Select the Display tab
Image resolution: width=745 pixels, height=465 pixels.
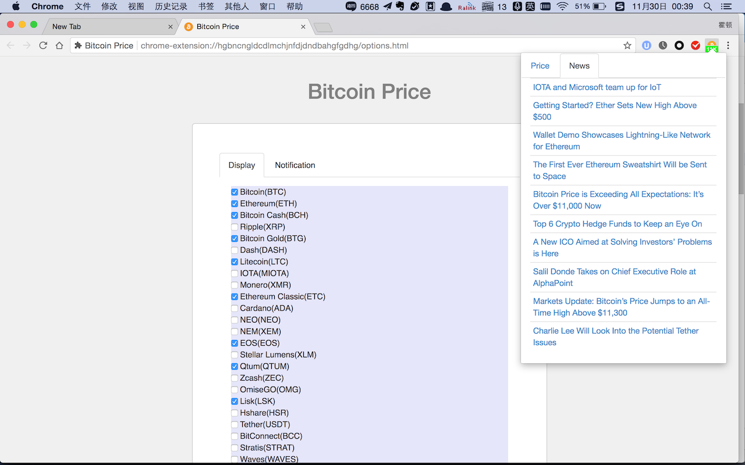tap(242, 165)
